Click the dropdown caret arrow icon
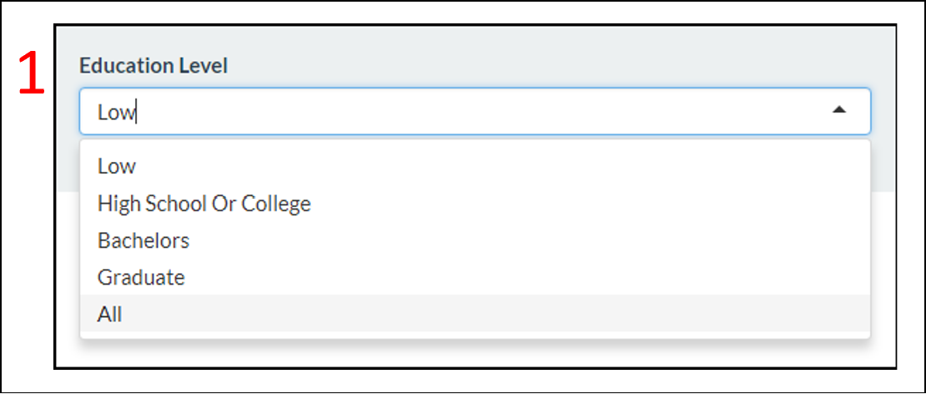The height and width of the screenshot is (394, 926). pos(840,110)
